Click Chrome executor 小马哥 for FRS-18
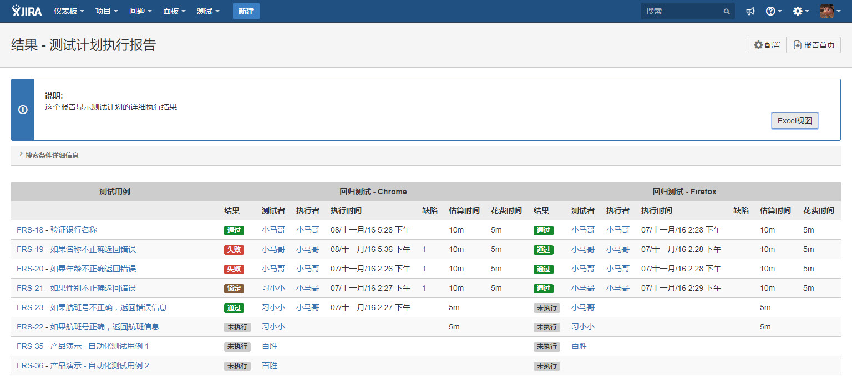The width and height of the screenshot is (852, 376). 308,230
